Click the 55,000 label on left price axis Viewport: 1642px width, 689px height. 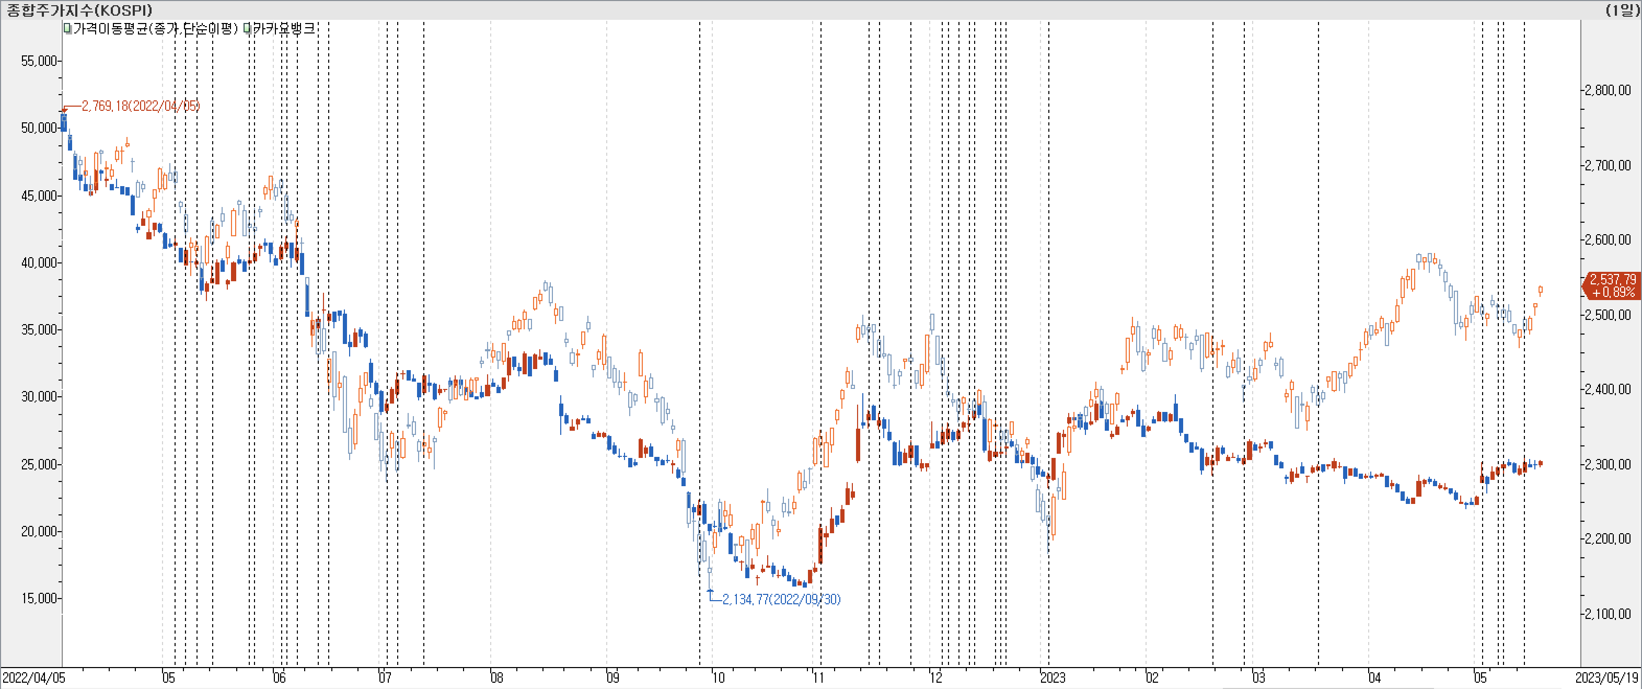pos(39,61)
